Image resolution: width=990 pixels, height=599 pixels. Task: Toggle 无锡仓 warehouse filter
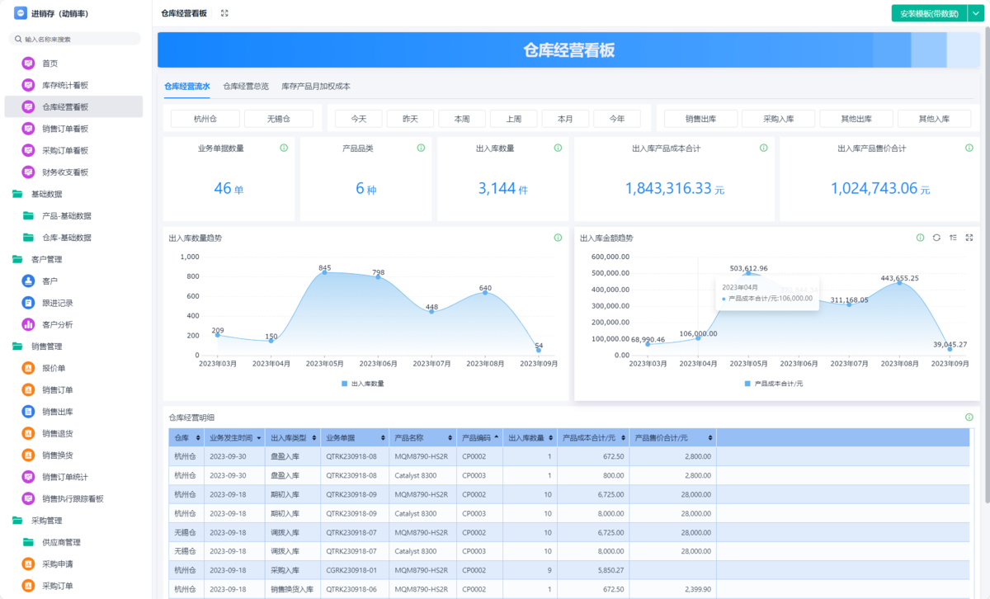279,119
